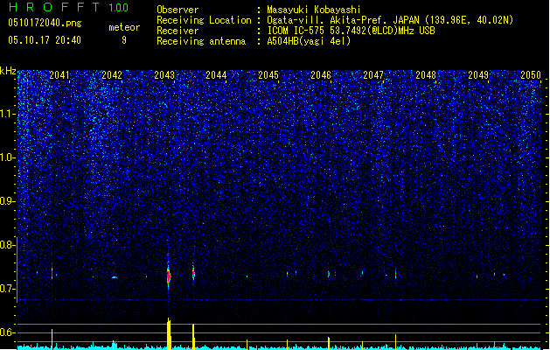
Task: Click time marker 2049
Action: [478, 75]
